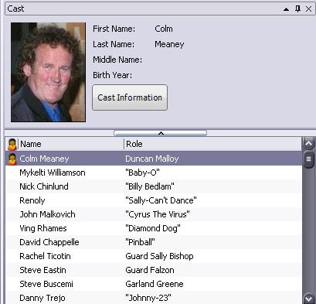
Task: Click the scrollbar thumb grip
Action: coord(308,159)
